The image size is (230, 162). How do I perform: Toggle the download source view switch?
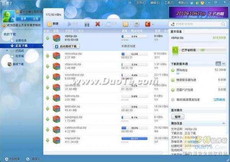pyautogui.click(x=219, y=63)
